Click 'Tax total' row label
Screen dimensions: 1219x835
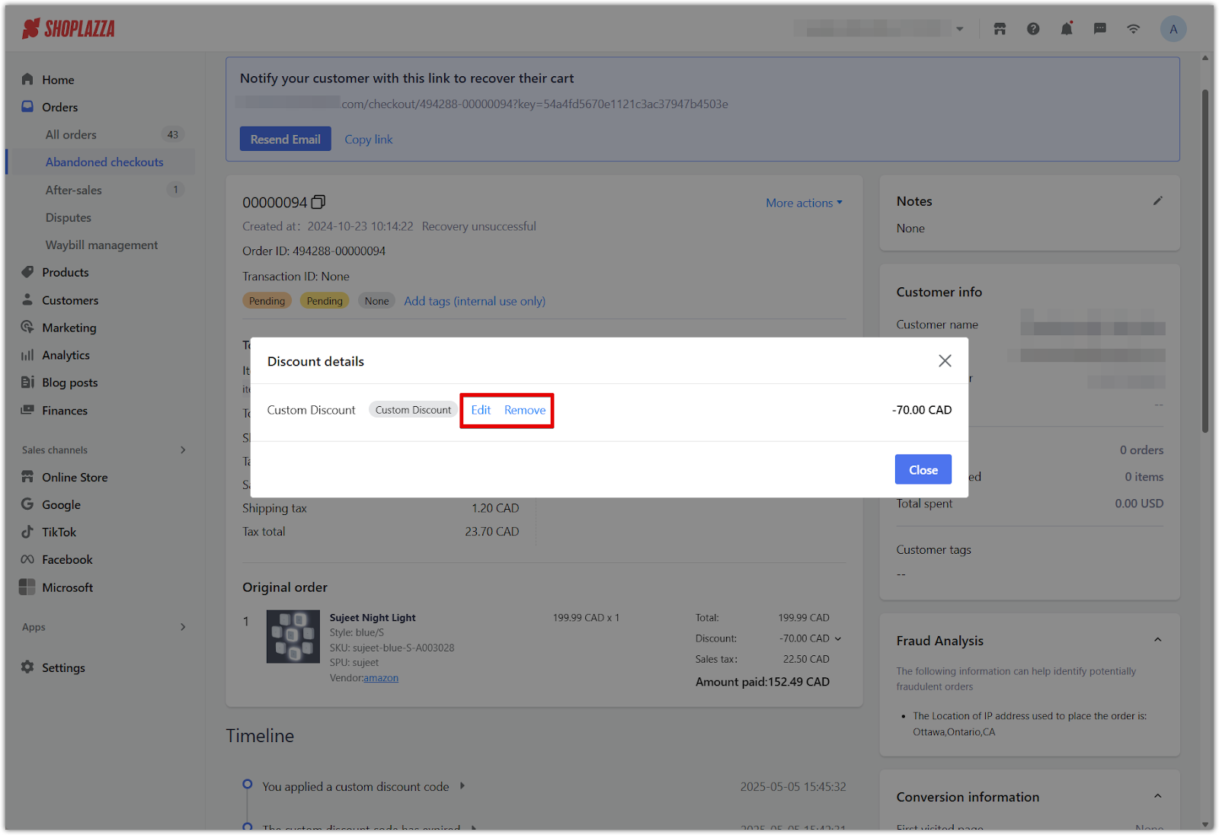264,533
